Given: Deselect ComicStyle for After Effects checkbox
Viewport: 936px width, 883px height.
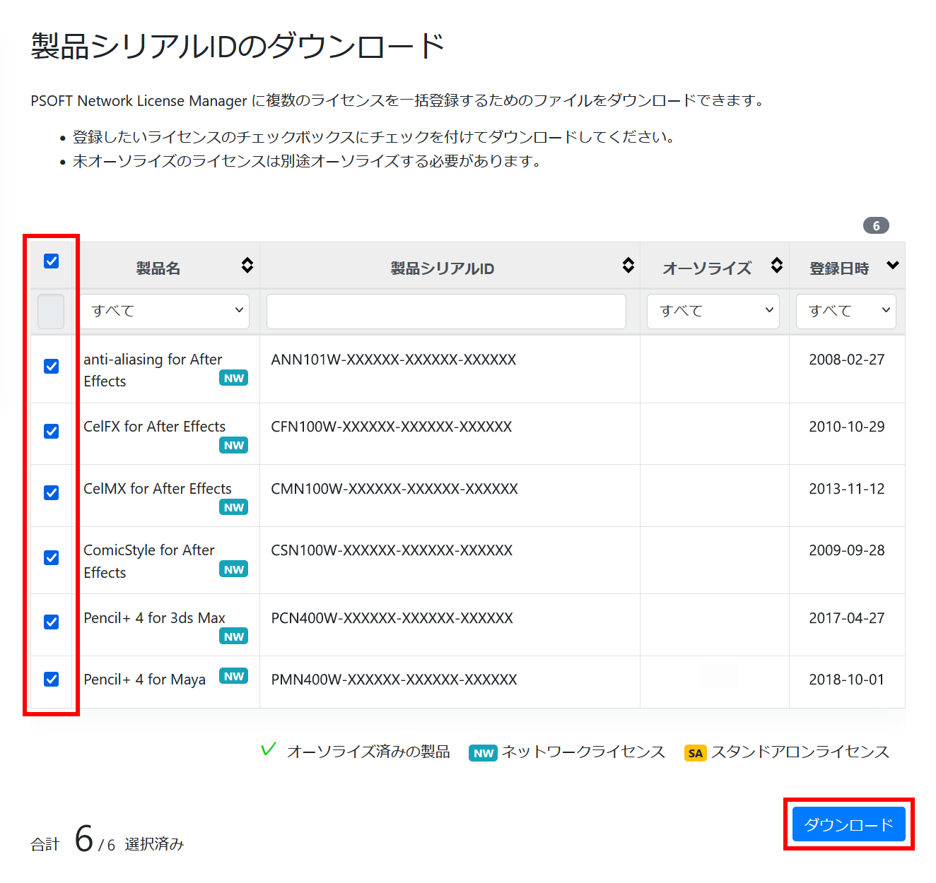Looking at the screenshot, I should tap(52, 558).
